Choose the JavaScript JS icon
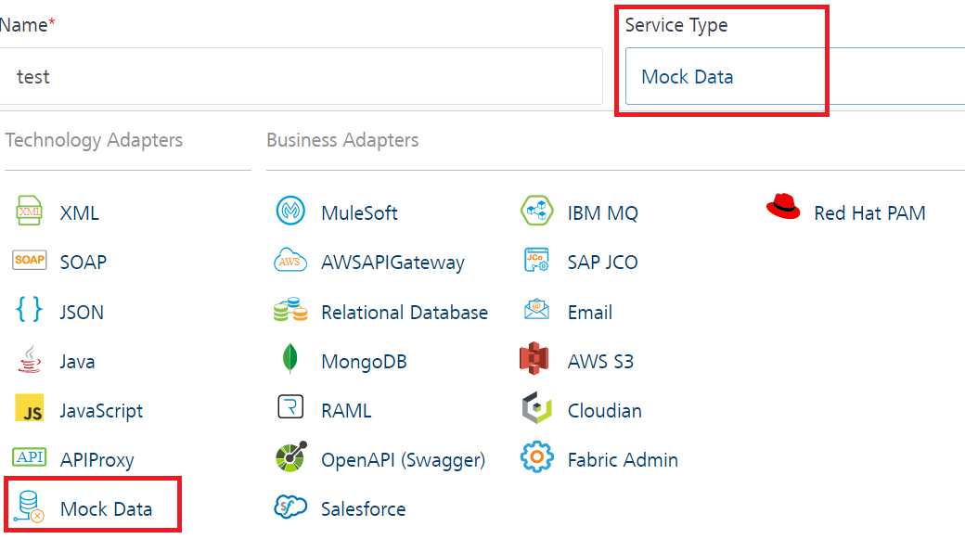Viewport: 965px width, 539px height. click(30, 409)
